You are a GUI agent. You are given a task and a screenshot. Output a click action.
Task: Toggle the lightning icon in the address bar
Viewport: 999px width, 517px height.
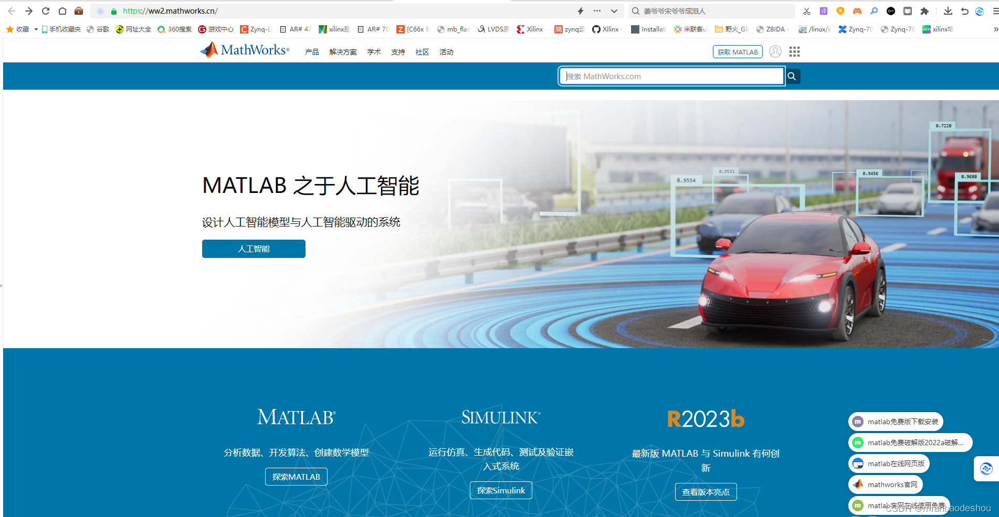point(580,10)
